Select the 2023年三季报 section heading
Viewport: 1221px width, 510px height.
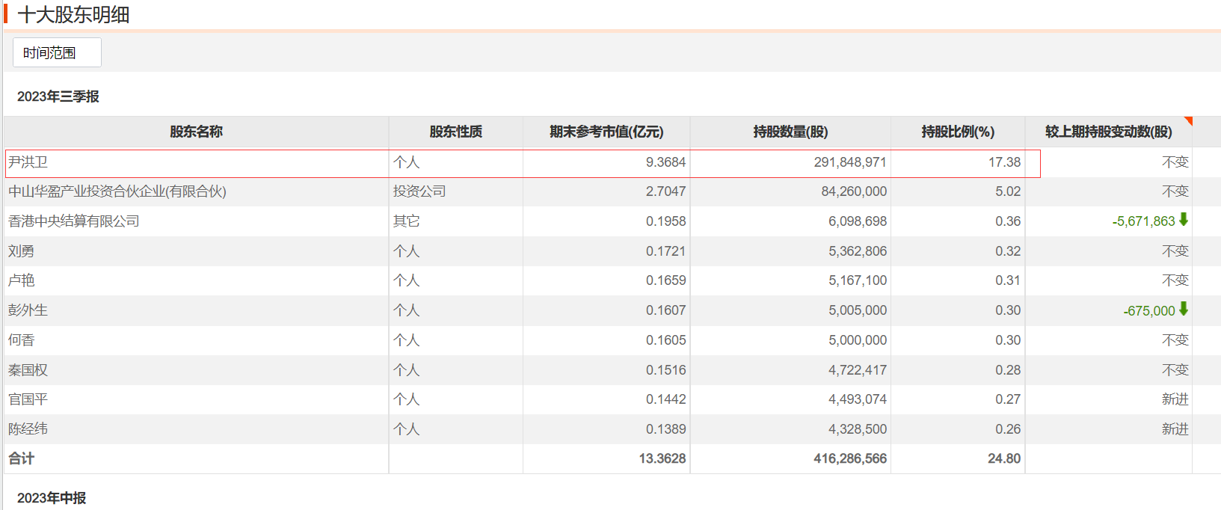click(58, 96)
